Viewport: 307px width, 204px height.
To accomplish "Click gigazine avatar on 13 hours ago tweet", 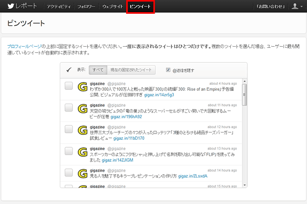I will pyautogui.click(x=82, y=152).
